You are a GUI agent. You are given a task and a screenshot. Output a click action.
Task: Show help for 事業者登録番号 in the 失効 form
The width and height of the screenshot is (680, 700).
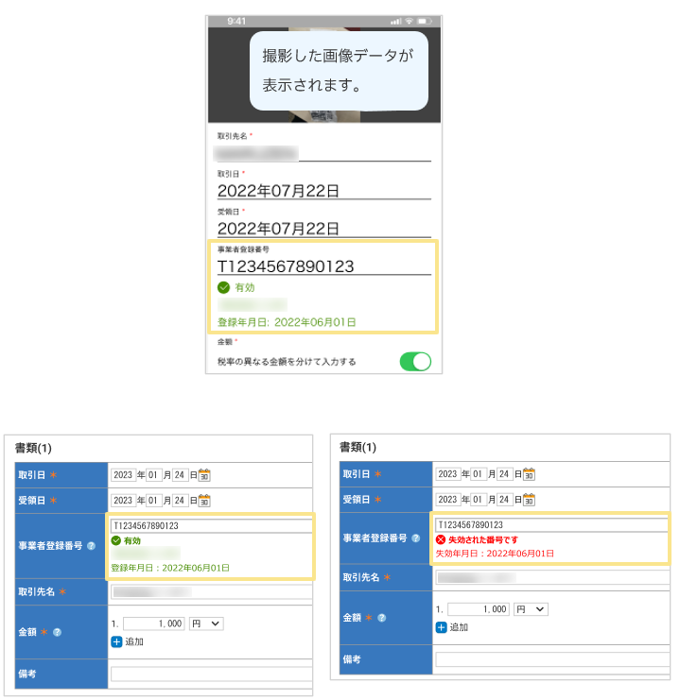415,538
